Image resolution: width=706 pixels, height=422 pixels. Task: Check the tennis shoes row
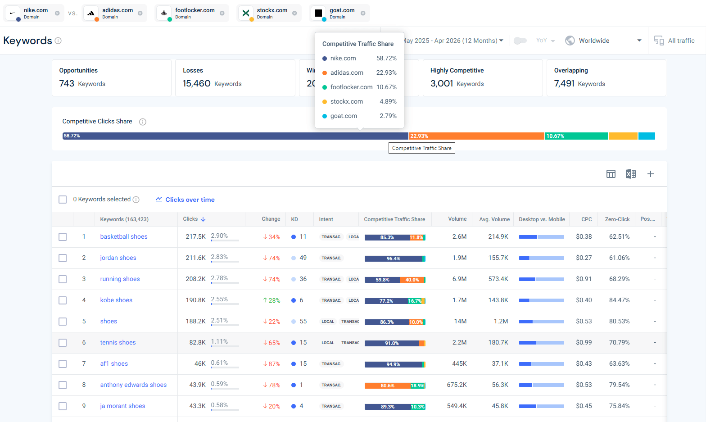[63, 343]
